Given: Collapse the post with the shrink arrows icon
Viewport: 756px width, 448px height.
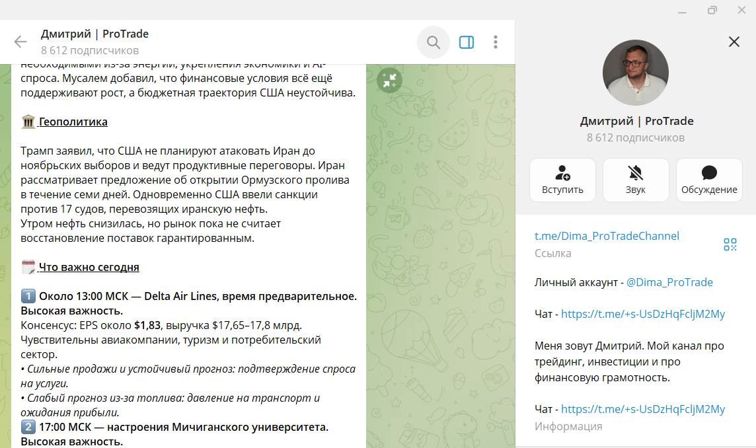Looking at the screenshot, I should point(390,81).
